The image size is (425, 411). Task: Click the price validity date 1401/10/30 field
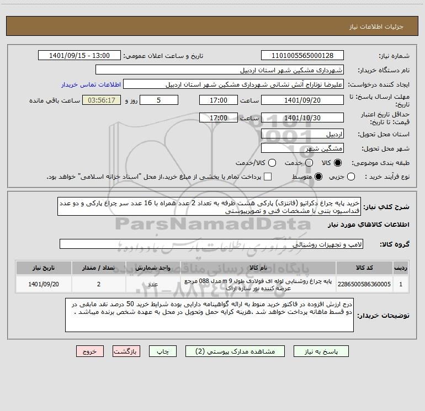click(x=302, y=118)
